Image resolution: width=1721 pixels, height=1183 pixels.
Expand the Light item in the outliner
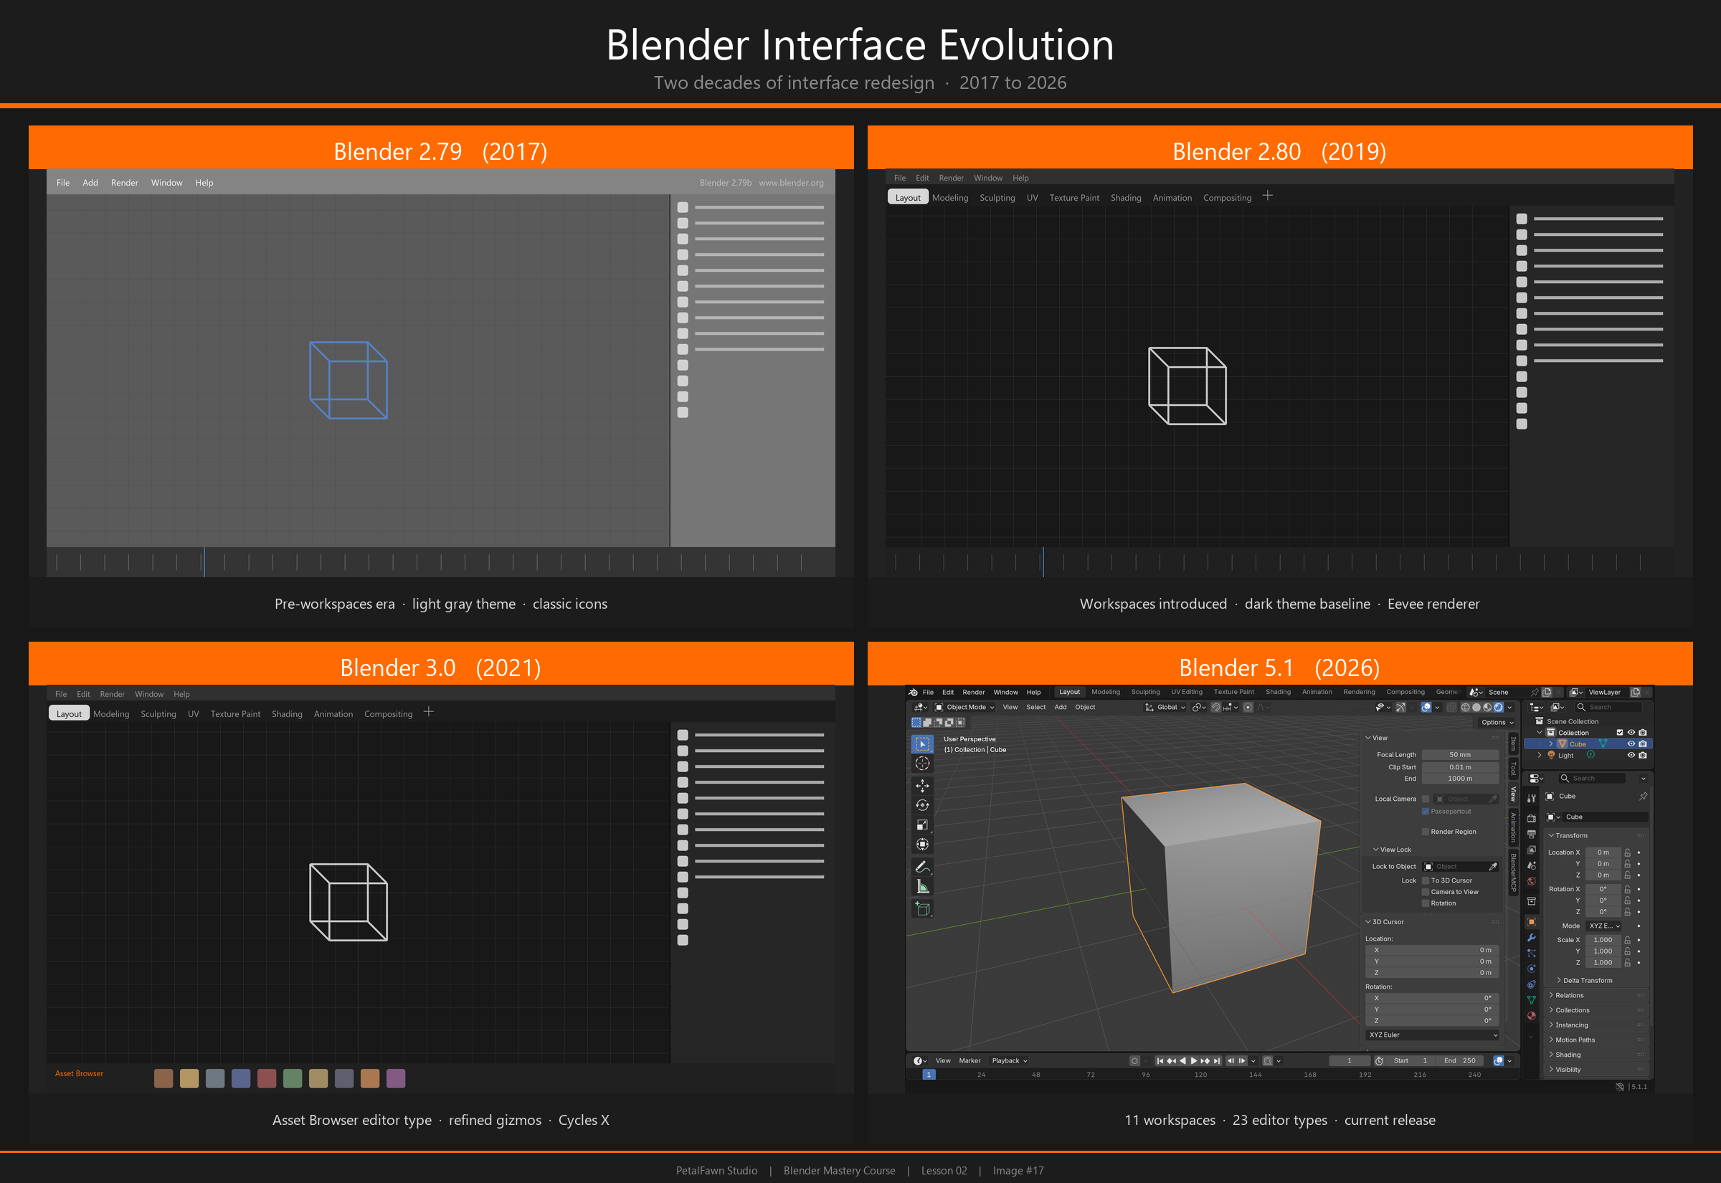point(1540,755)
